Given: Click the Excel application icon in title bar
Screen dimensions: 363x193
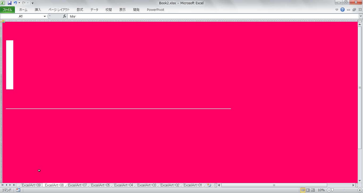Looking at the screenshot, I should [3, 3].
